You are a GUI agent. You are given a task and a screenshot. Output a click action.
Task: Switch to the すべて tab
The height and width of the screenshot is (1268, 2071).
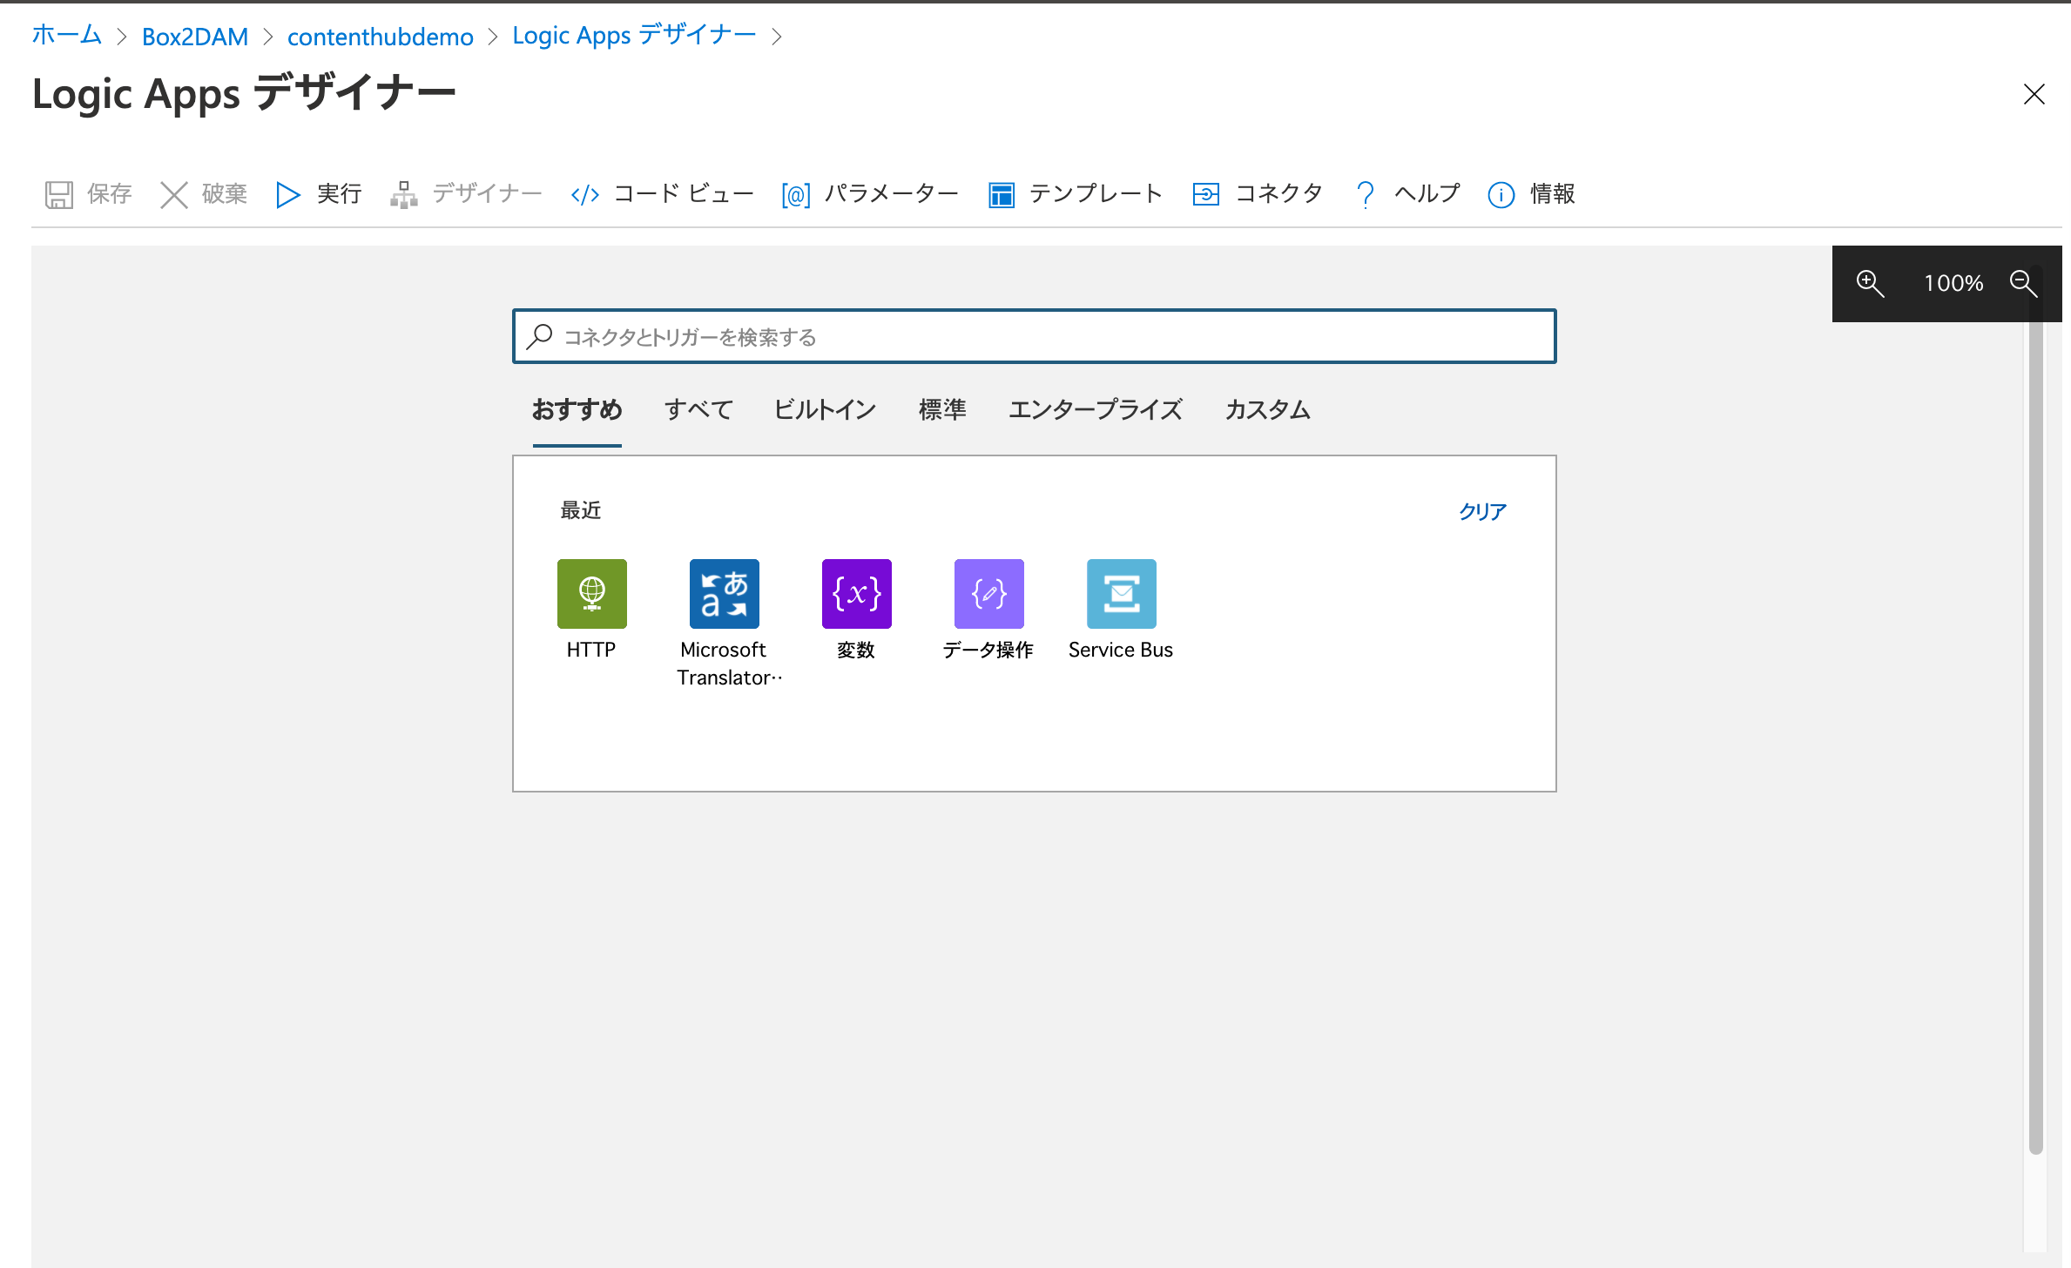tap(698, 409)
